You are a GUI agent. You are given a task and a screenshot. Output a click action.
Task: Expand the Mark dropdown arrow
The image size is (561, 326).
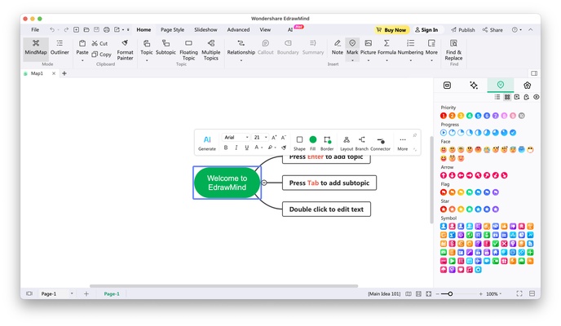(x=352, y=60)
